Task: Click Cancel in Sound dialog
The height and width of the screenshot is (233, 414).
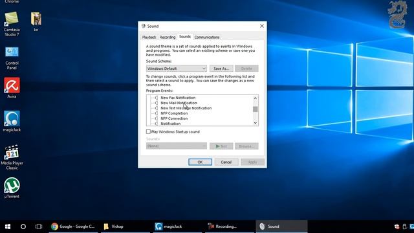Action: pos(226,162)
